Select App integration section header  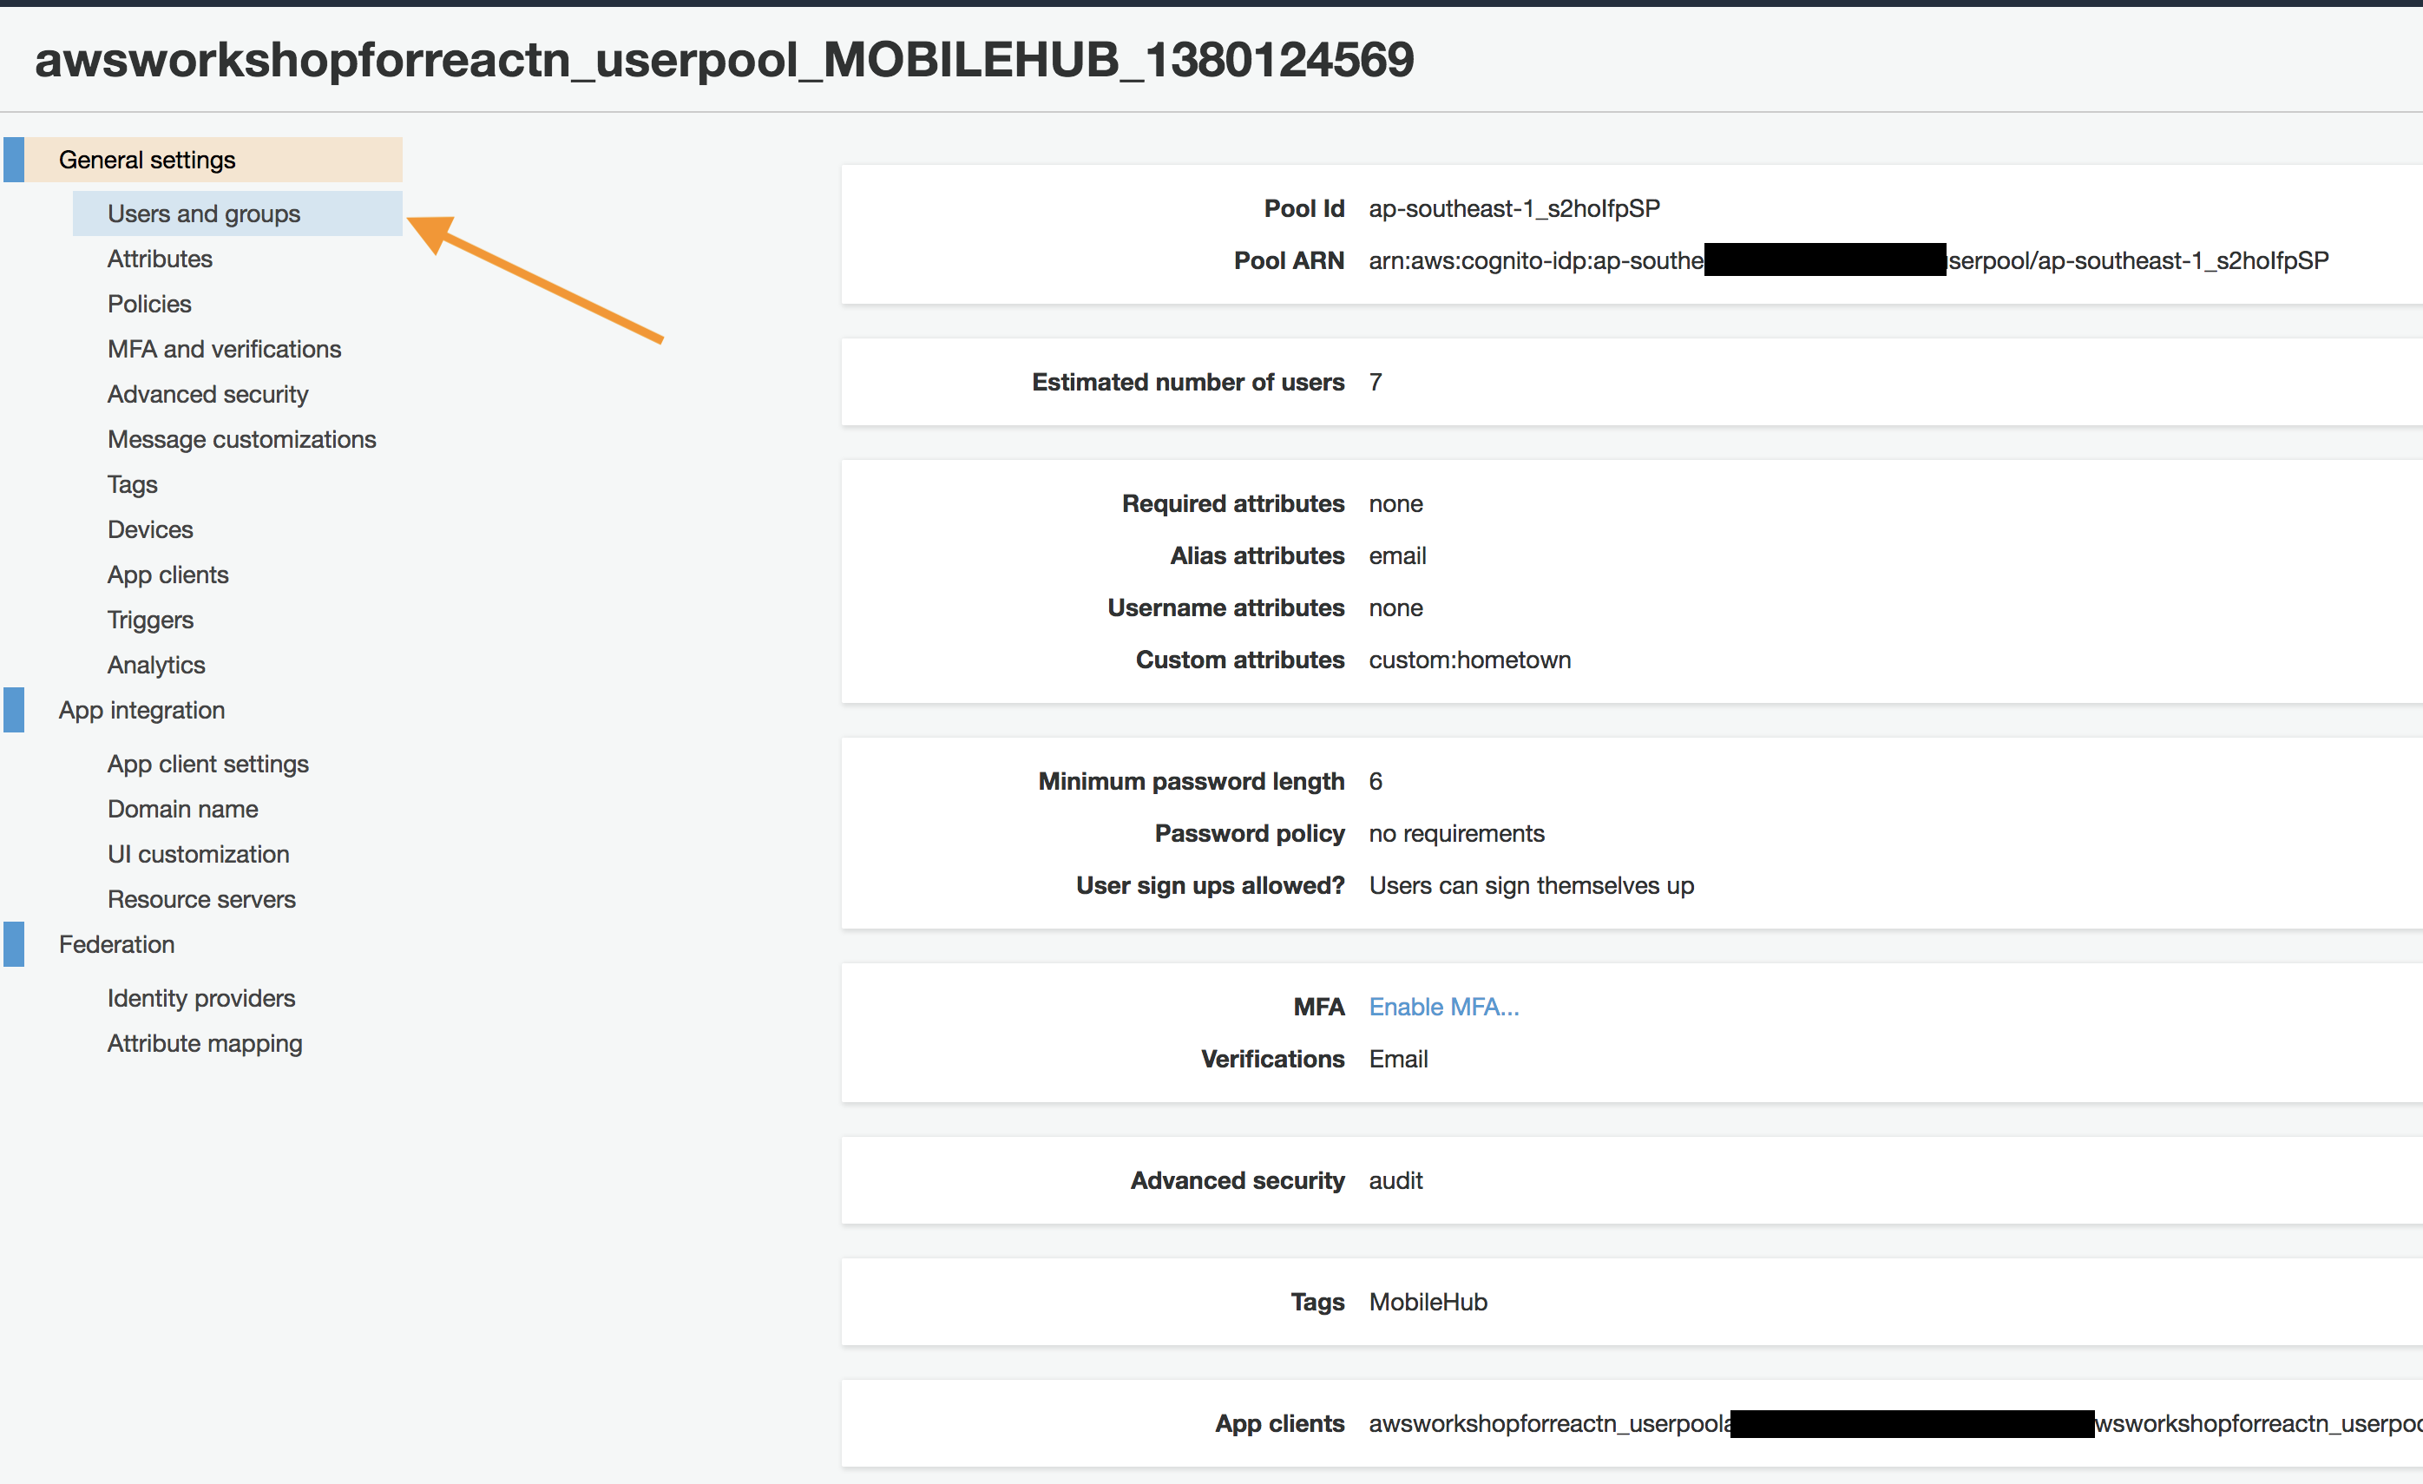pos(141,710)
